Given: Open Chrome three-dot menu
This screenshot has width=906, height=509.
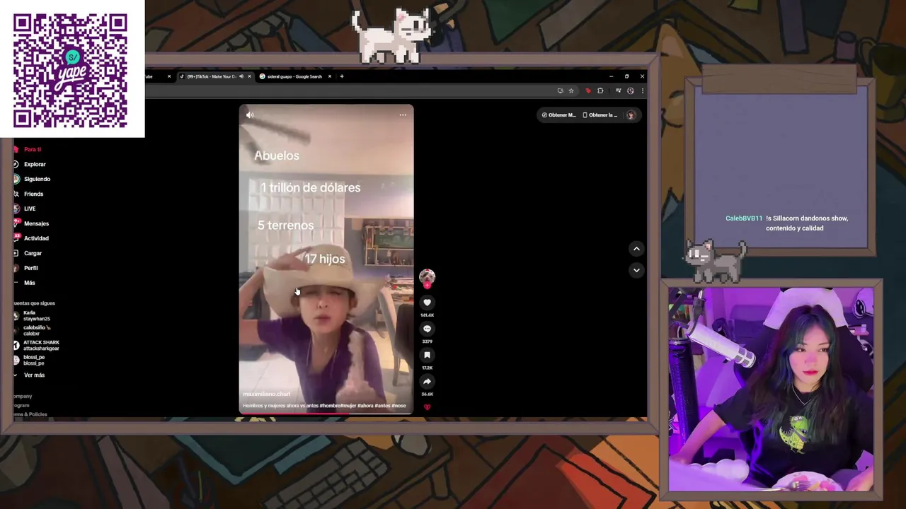Looking at the screenshot, I should 642,90.
